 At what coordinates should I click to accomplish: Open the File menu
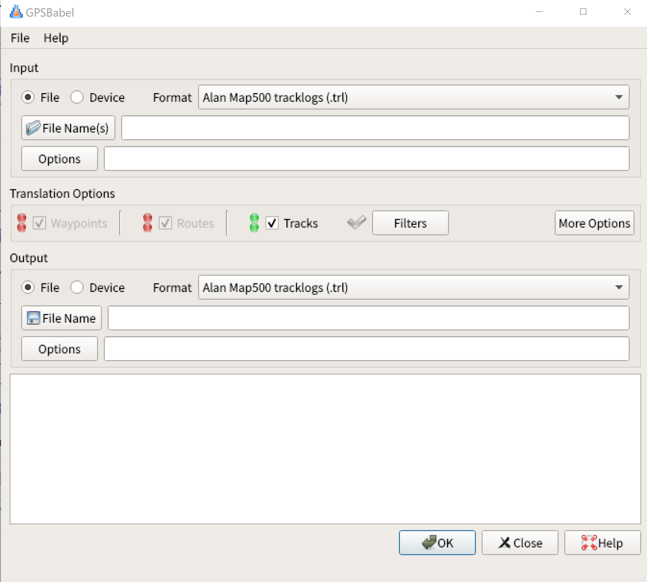20,38
